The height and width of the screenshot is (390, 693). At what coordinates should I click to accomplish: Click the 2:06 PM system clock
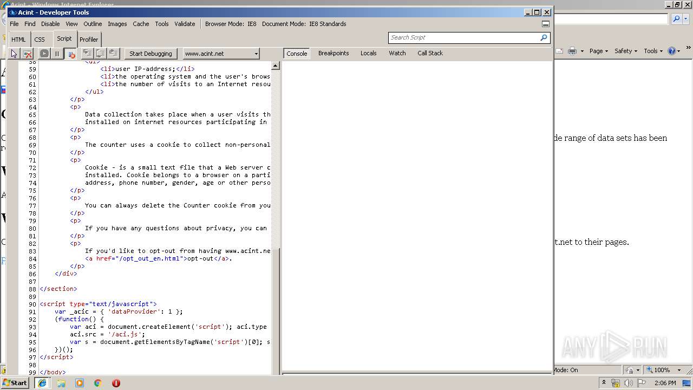pyautogui.click(x=665, y=383)
